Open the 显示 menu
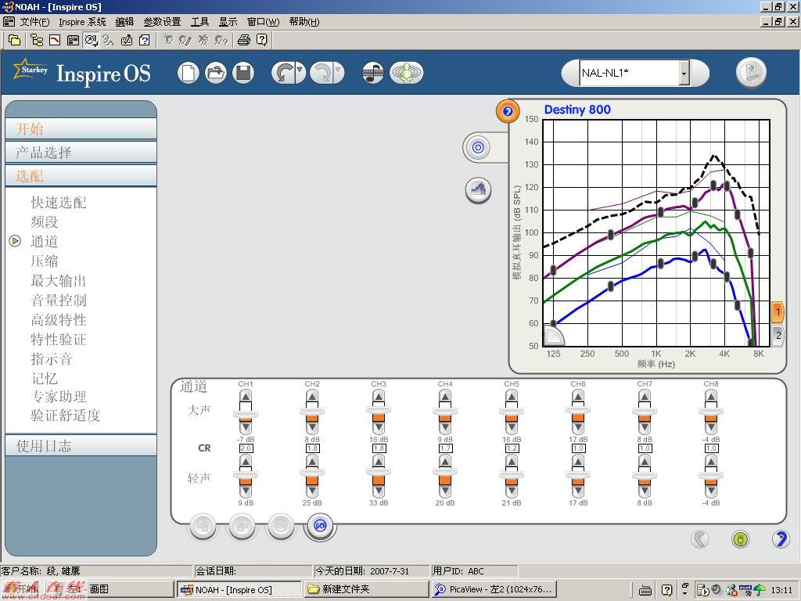 [228, 22]
